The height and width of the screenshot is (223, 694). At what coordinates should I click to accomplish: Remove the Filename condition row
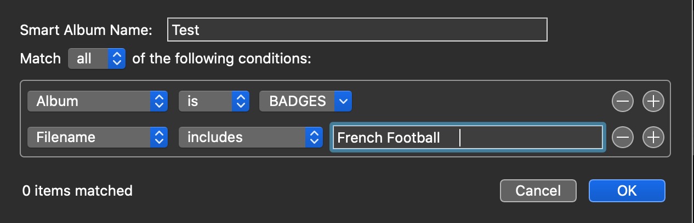pyautogui.click(x=623, y=137)
